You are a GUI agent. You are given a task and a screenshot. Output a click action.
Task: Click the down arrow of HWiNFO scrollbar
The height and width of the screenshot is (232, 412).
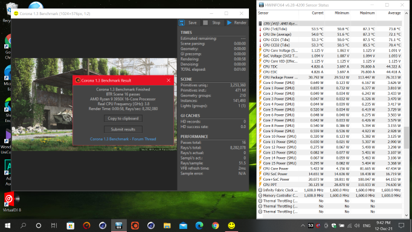pyautogui.click(x=407, y=215)
